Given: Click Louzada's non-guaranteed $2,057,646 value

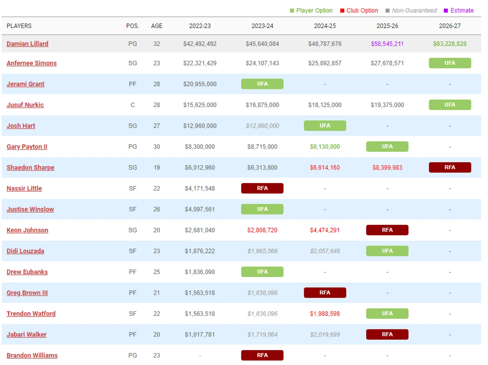Looking at the screenshot, I should [325, 251].
